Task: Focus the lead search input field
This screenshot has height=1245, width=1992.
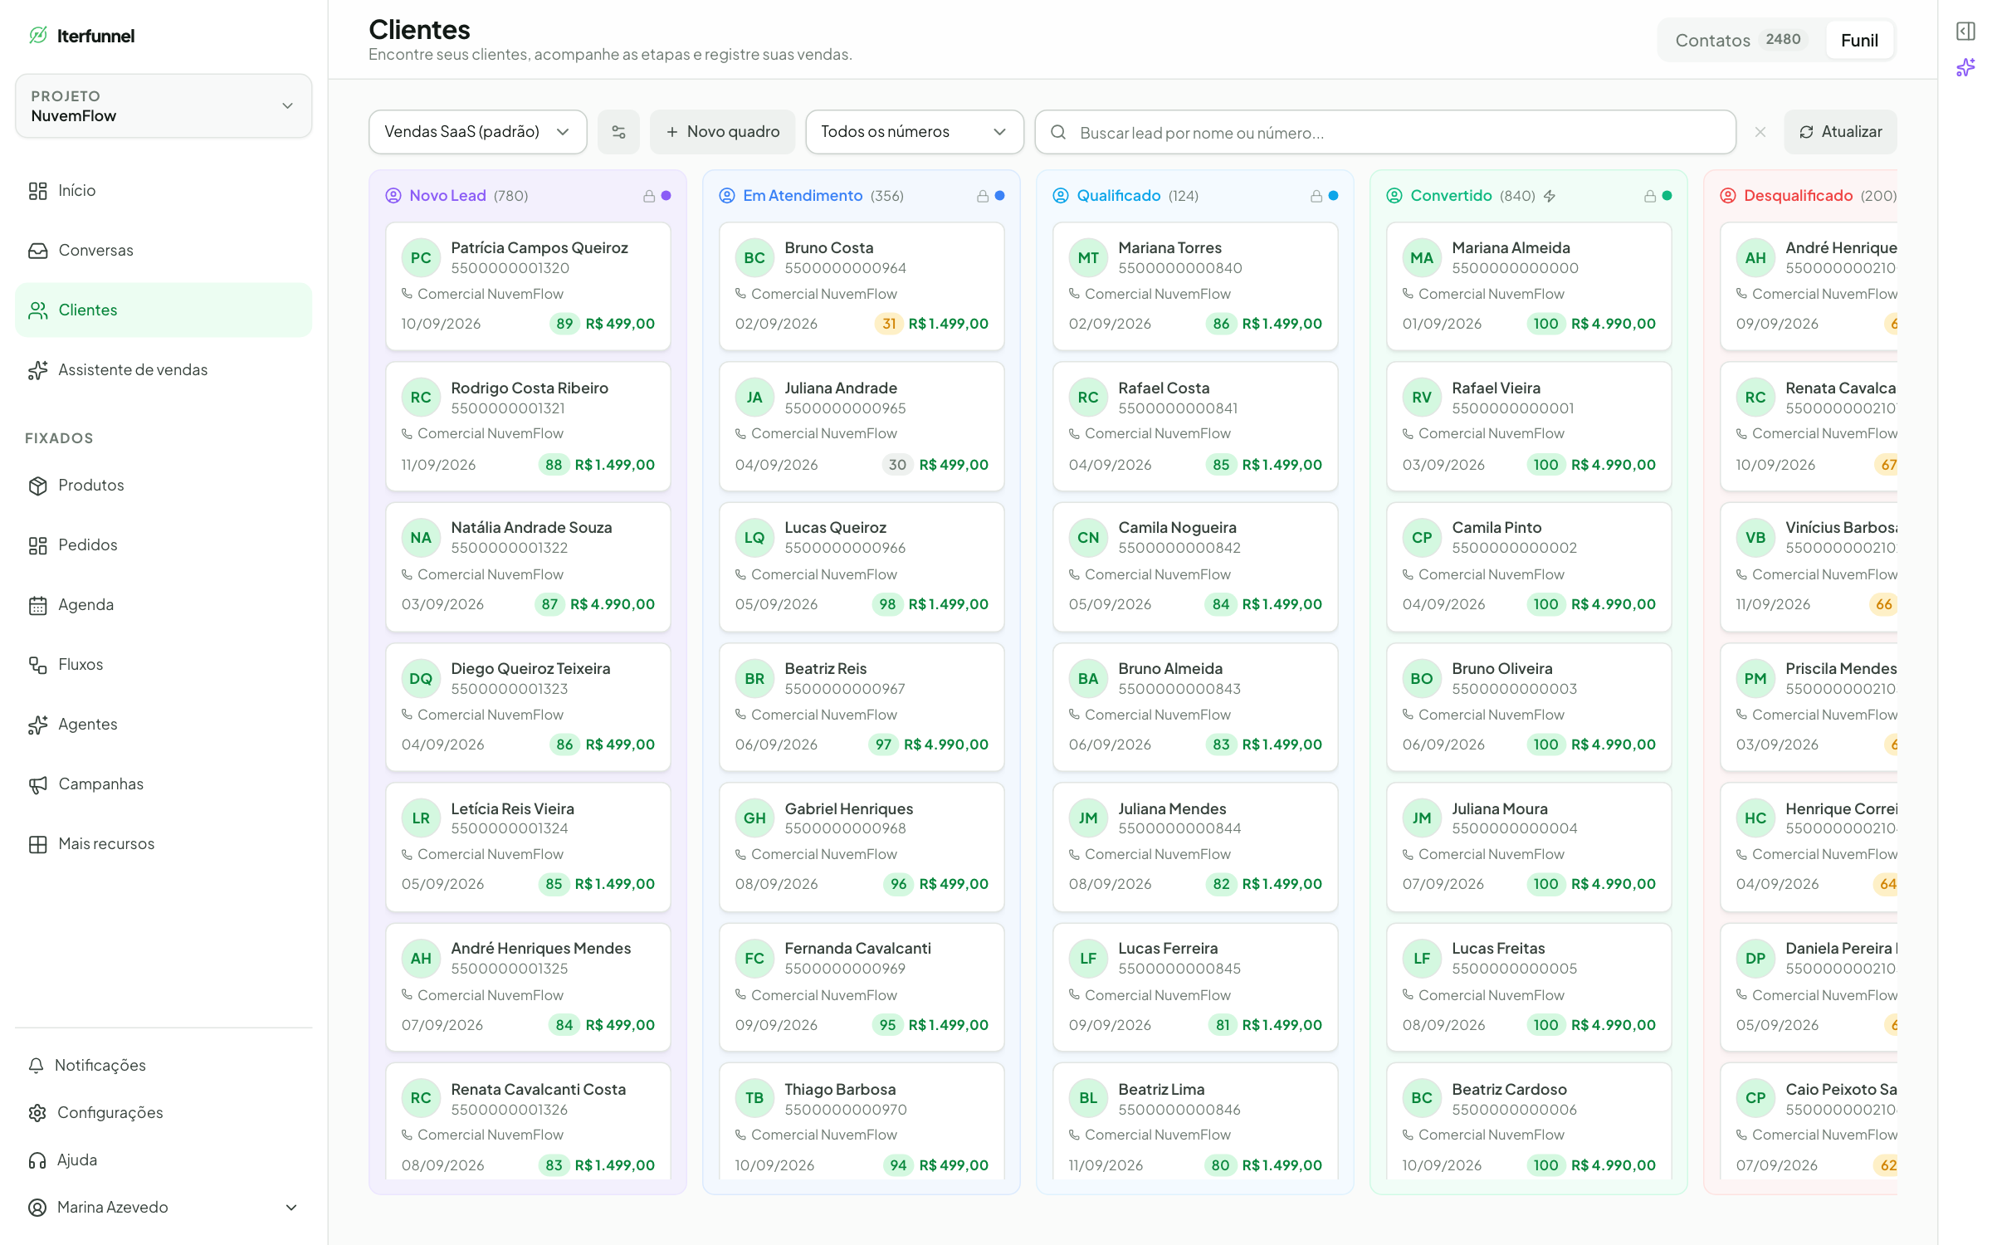Action: 1385,132
